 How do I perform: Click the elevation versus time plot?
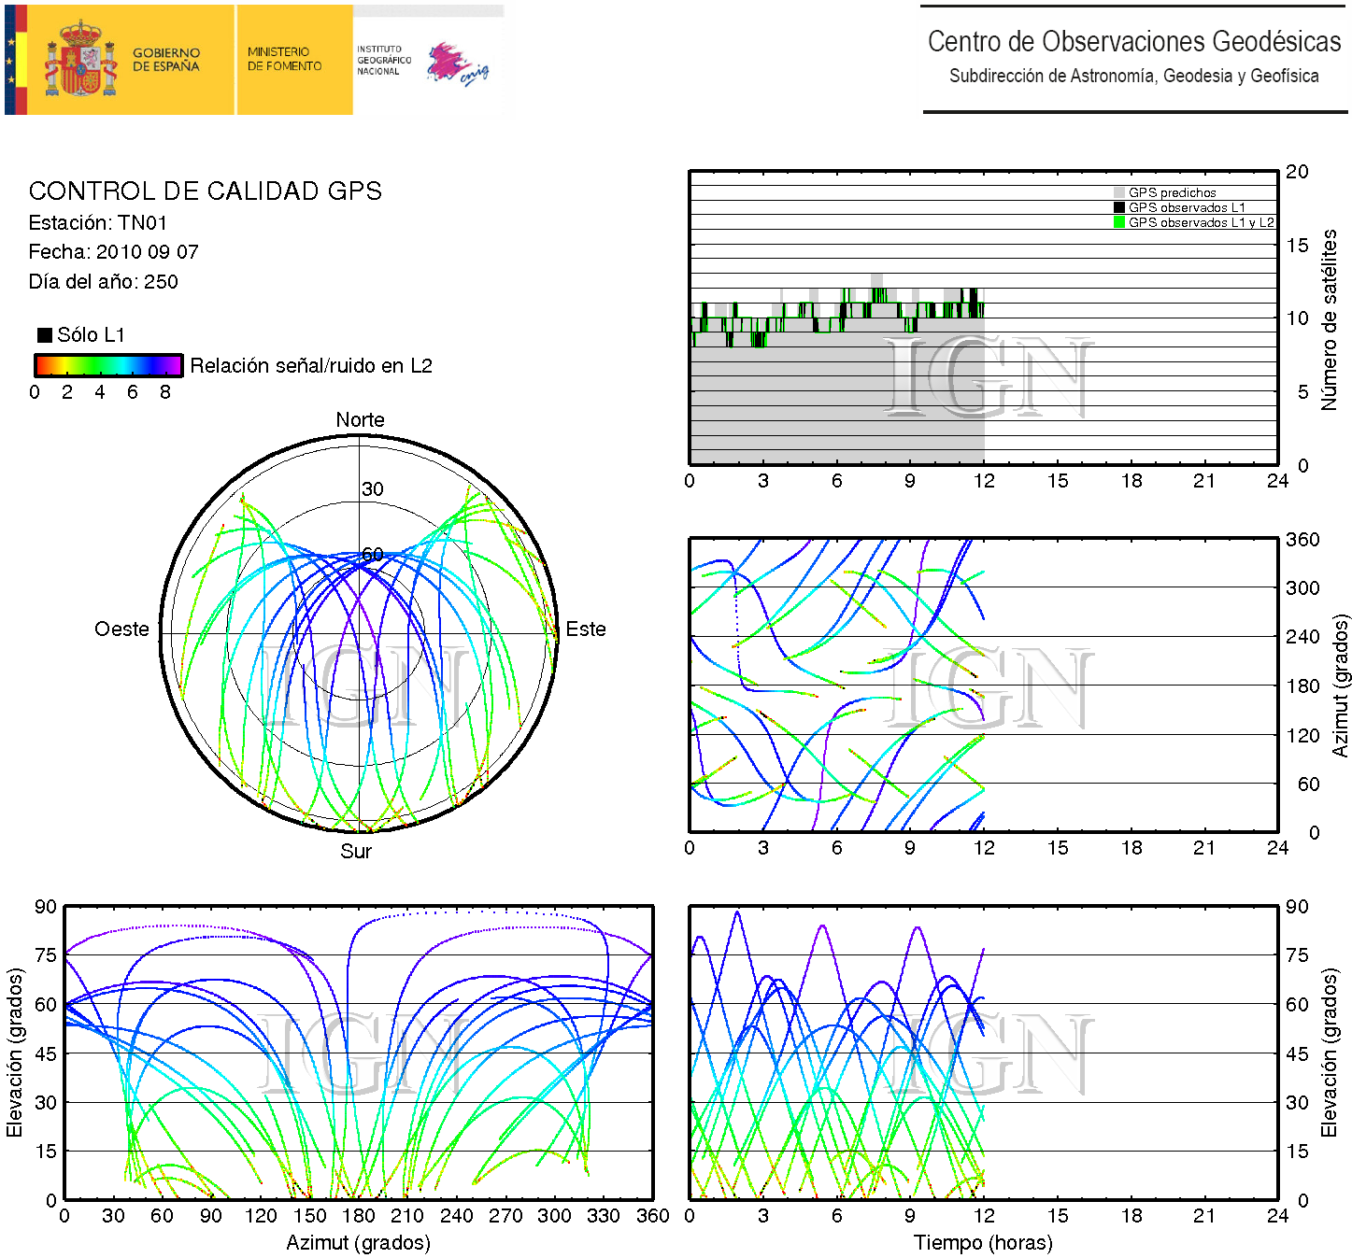click(984, 1053)
